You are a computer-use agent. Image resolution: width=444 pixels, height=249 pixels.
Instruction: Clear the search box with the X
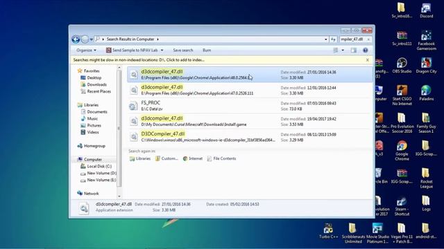tap(368, 39)
